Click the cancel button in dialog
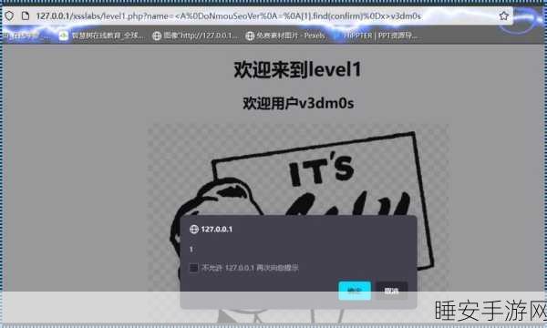This screenshot has height=328, width=547. [391, 291]
